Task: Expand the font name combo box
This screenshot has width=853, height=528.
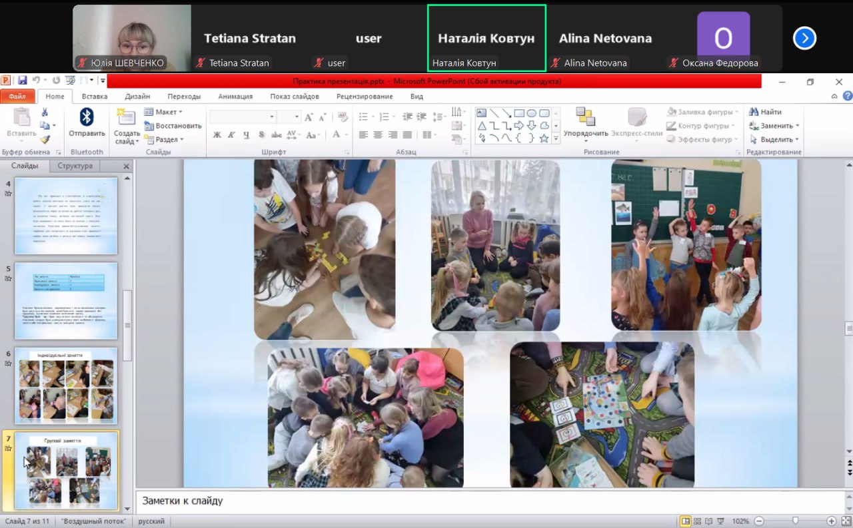Action: click(x=272, y=117)
